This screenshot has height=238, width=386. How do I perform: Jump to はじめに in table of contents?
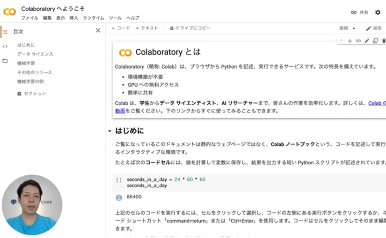coord(26,45)
